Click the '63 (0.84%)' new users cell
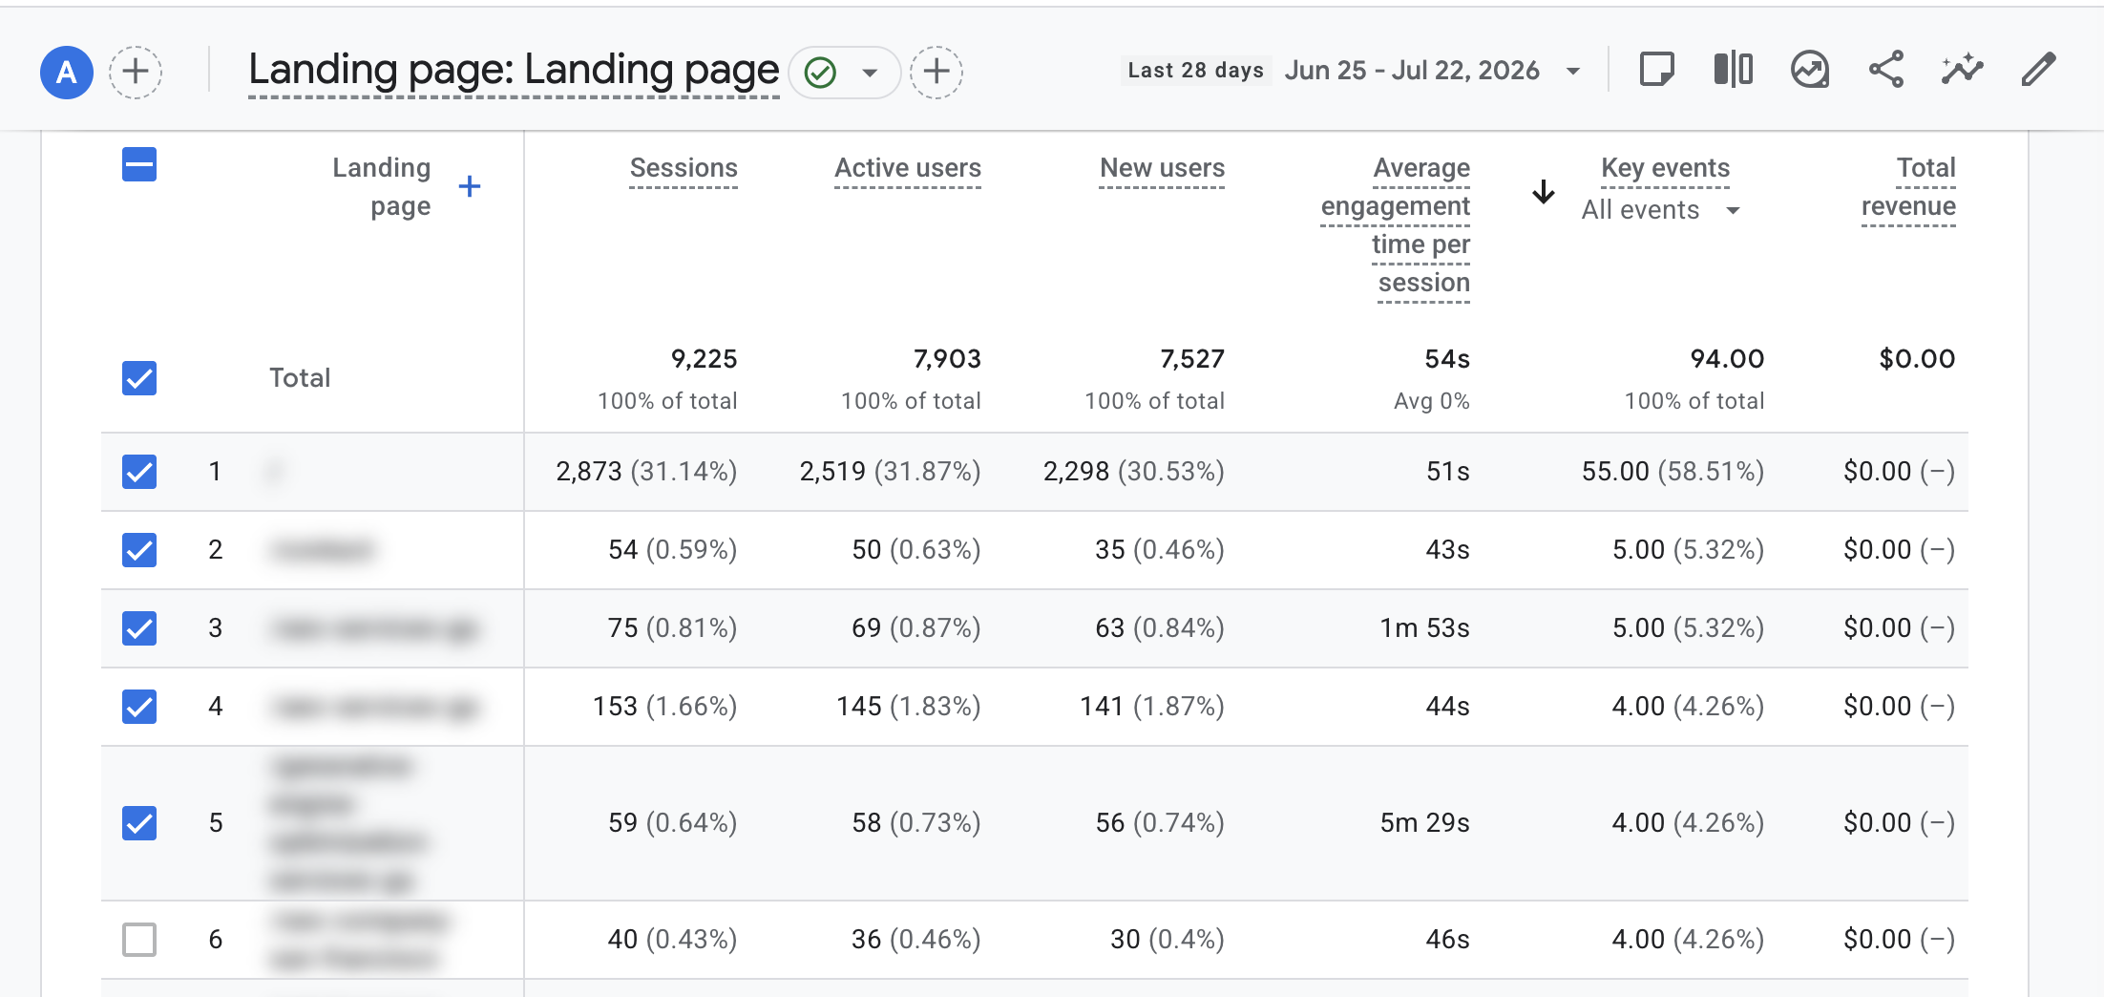 click(x=1159, y=628)
